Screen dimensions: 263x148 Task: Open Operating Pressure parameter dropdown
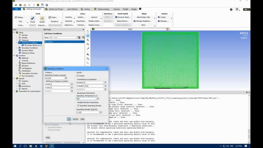coord(66,78)
